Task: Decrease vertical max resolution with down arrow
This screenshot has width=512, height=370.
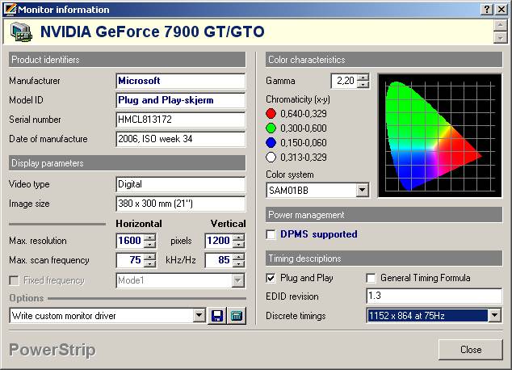Action: [239, 244]
